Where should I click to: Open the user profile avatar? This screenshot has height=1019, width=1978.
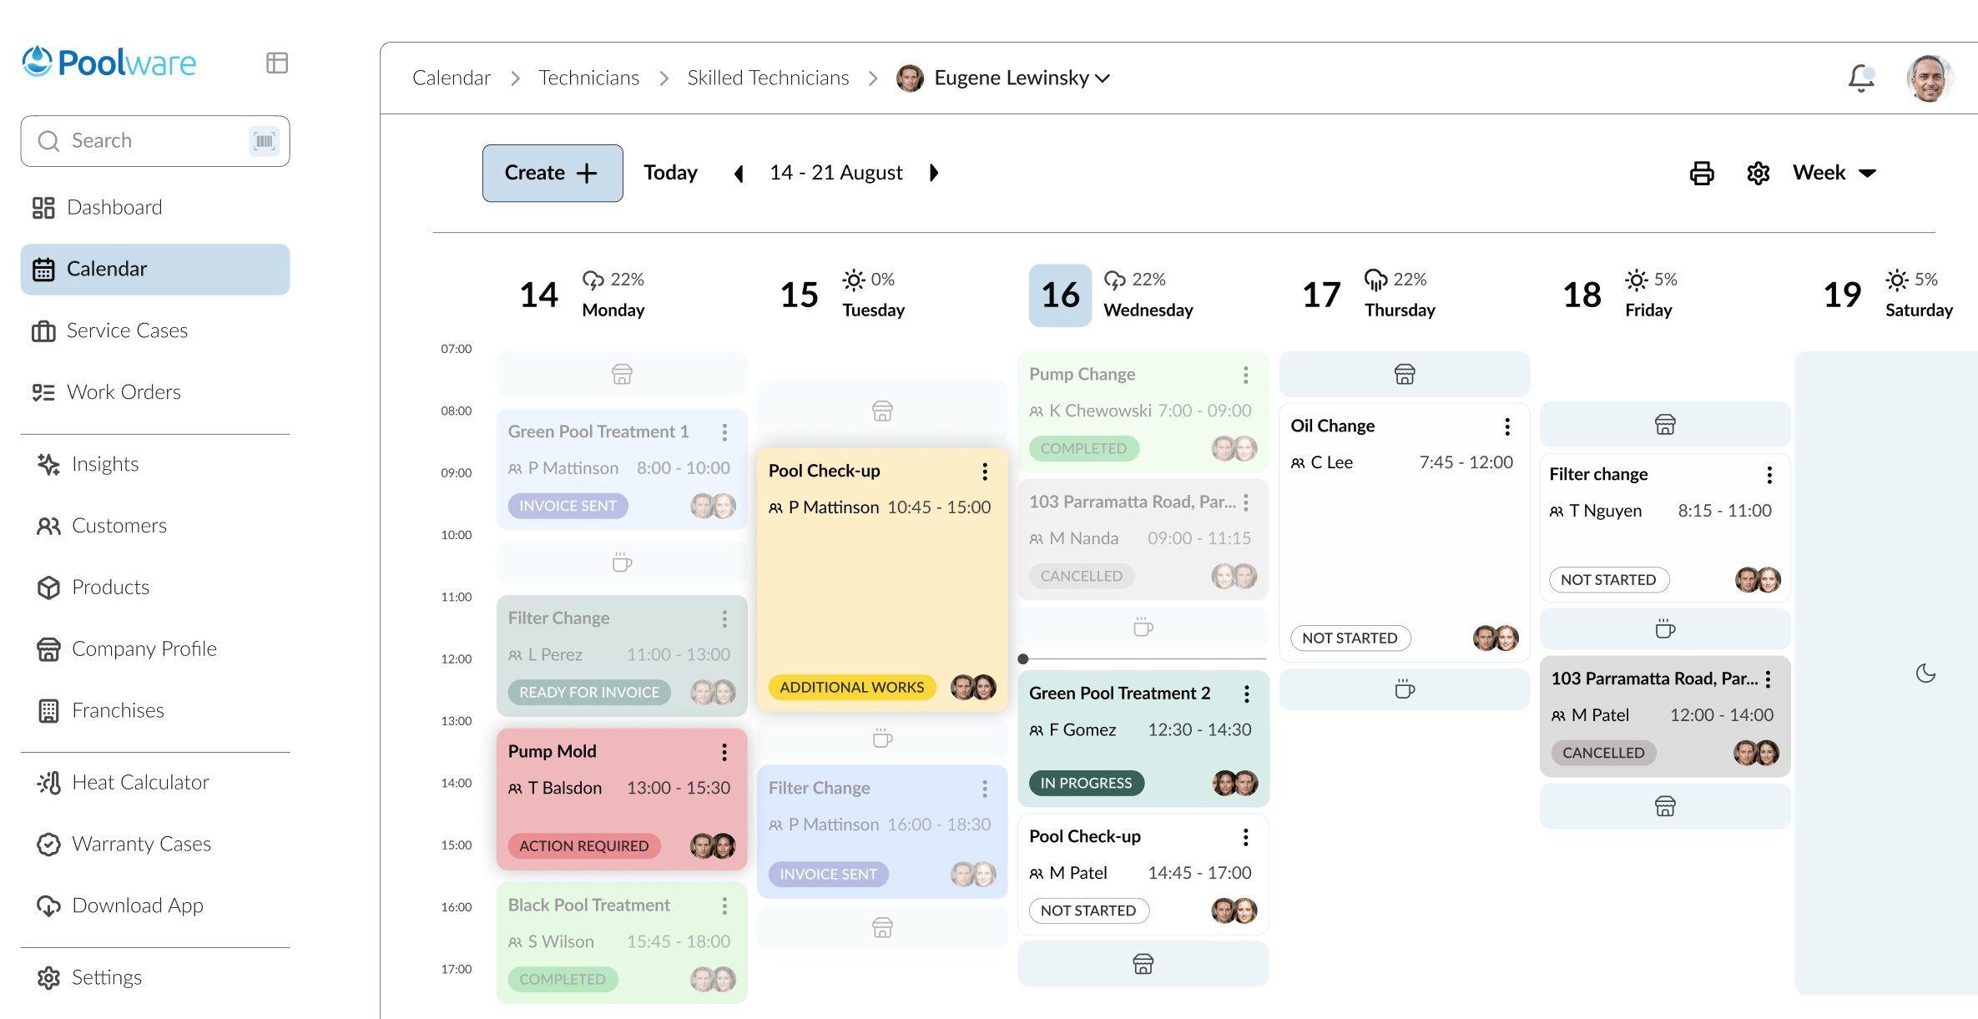(x=1929, y=78)
